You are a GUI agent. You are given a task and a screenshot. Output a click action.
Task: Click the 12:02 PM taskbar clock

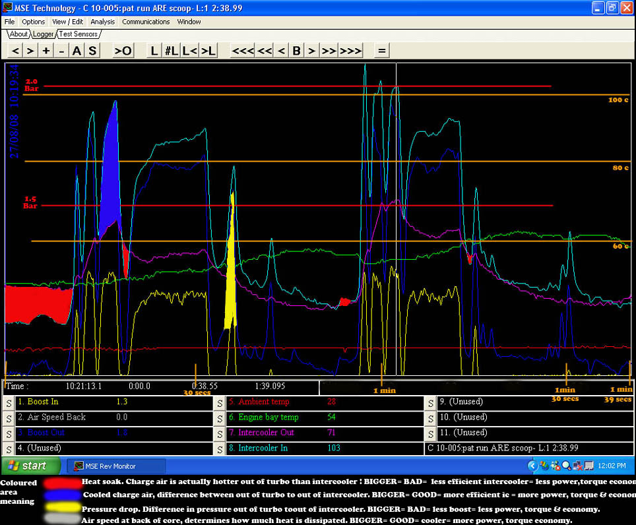tap(612, 466)
